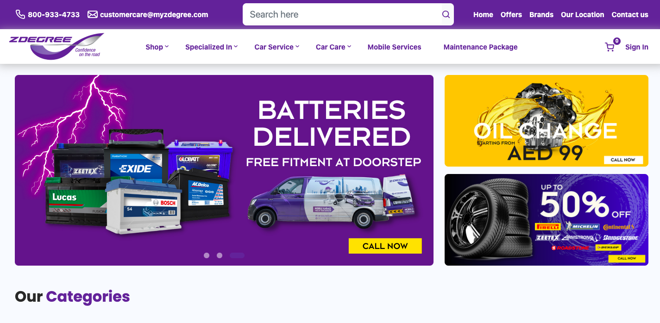Focus the Search here input field
The height and width of the screenshot is (323, 660).
(343, 14)
